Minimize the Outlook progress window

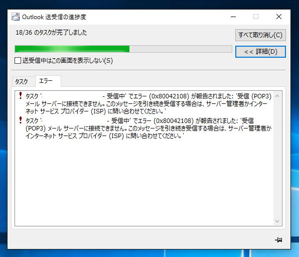pos(233,17)
